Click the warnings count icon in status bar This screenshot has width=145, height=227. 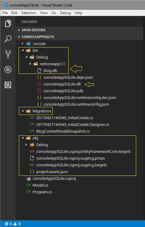click(15, 224)
